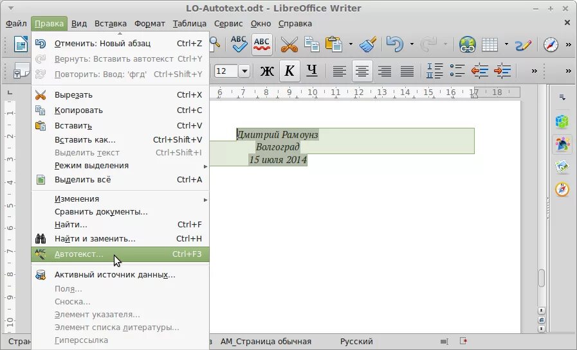
Task: Click the Undo arrow icon in the toolbar
Action: pos(394,44)
